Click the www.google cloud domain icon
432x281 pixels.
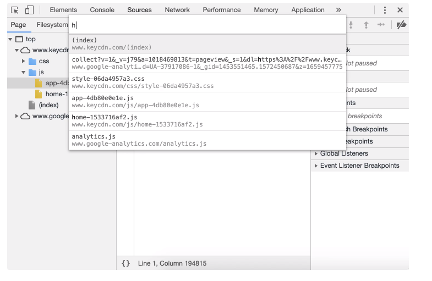coord(25,116)
